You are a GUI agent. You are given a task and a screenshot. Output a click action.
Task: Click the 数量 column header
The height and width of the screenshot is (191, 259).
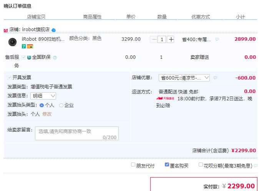point(162,17)
